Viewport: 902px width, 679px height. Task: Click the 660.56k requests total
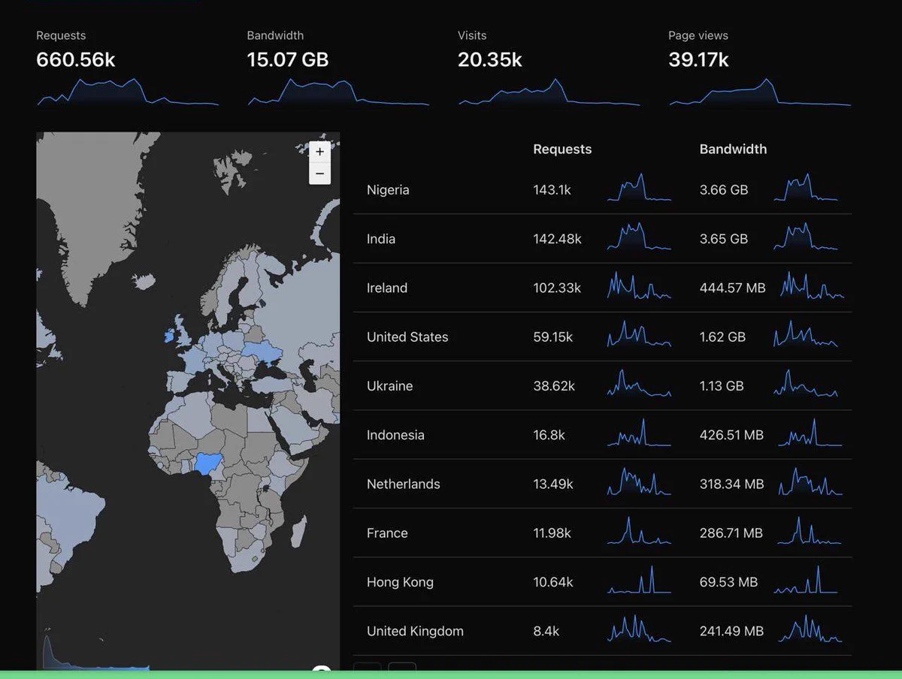(76, 60)
